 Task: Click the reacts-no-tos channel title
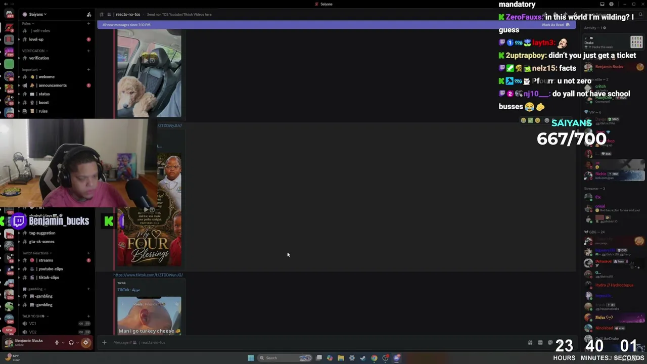click(x=127, y=14)
